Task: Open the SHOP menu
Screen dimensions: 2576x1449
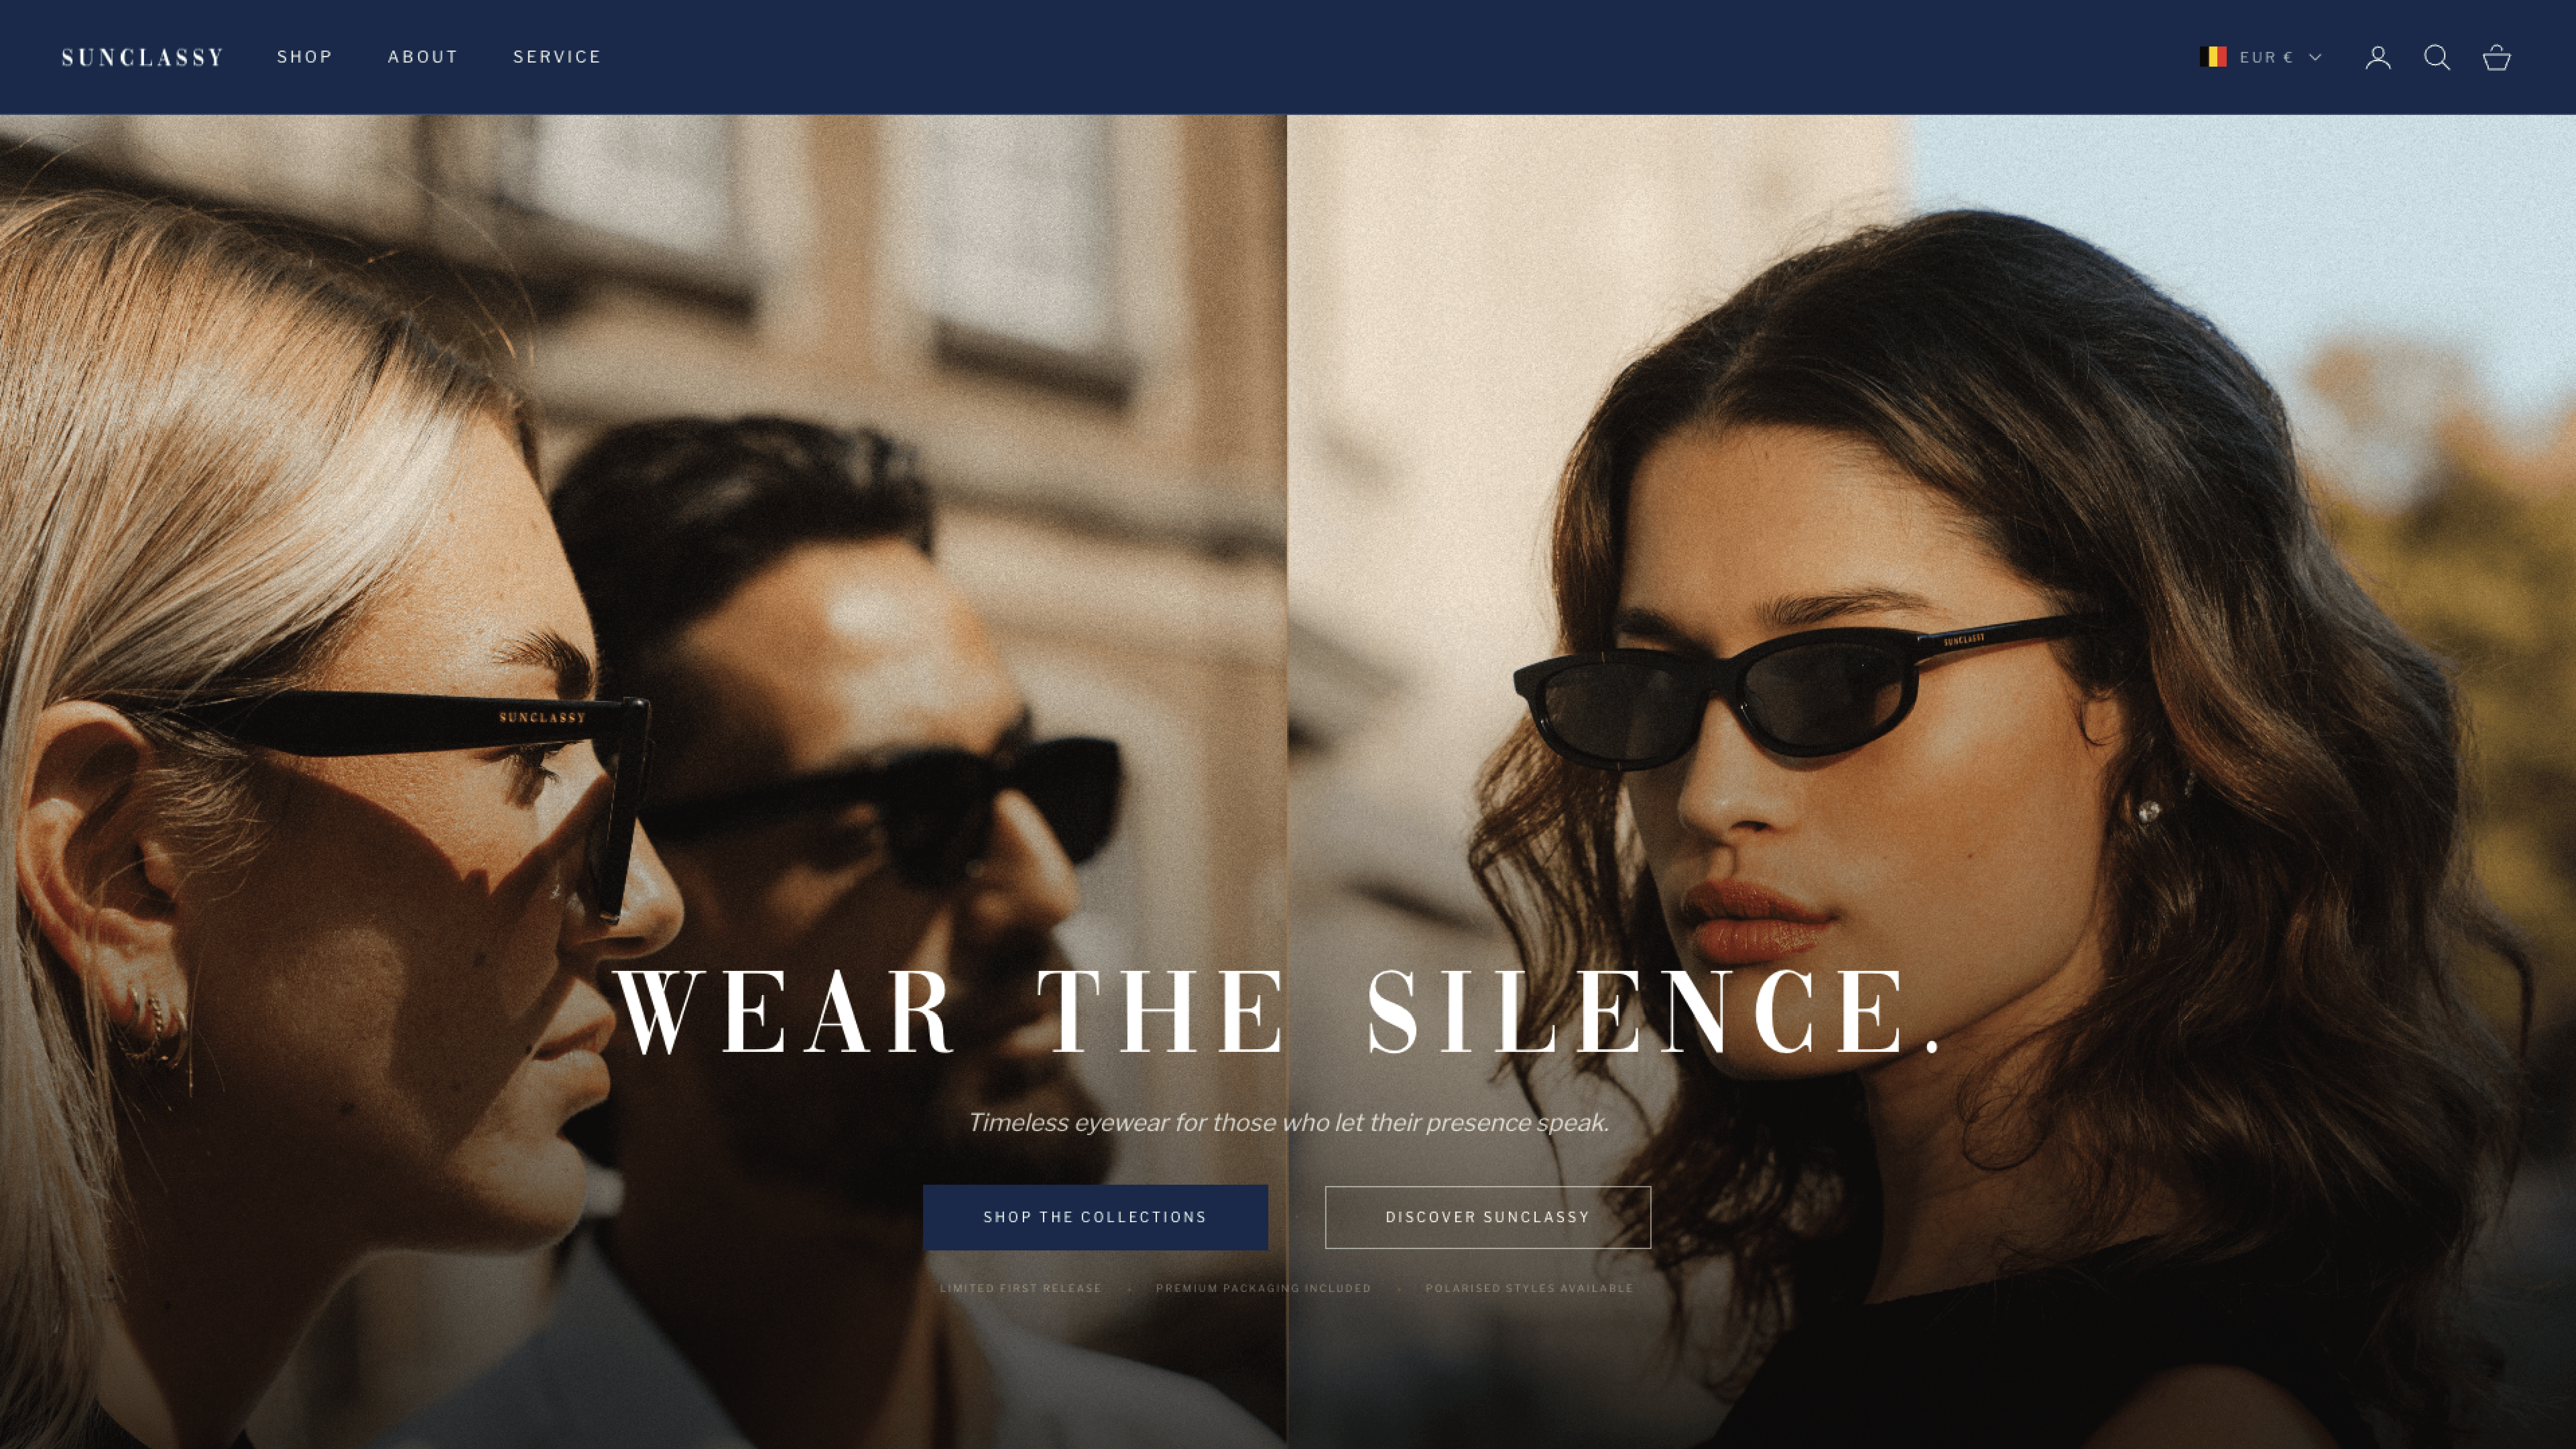Action: pos(305,57)
